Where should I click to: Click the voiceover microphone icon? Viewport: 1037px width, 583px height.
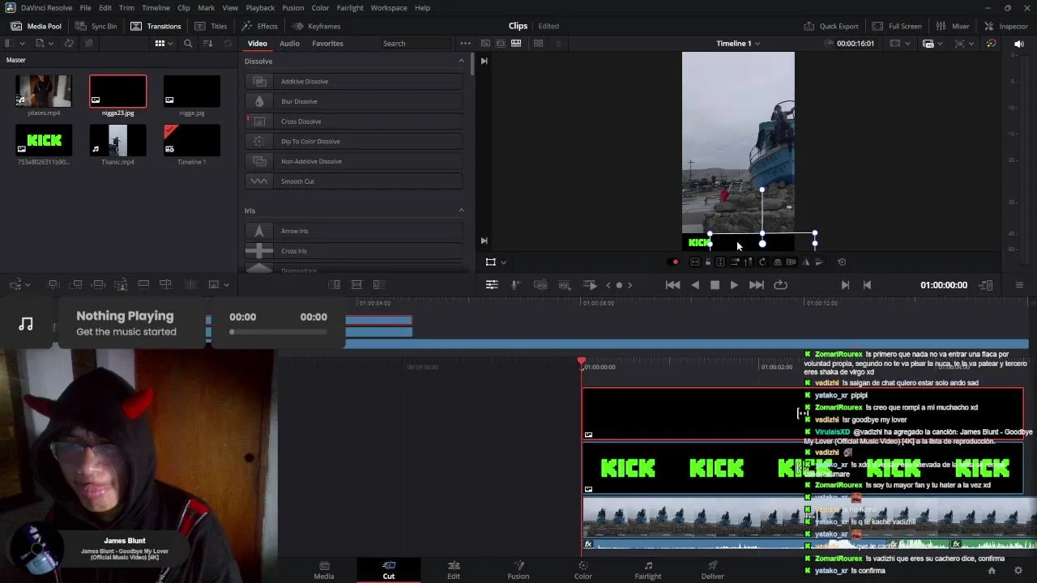point(515,285)
